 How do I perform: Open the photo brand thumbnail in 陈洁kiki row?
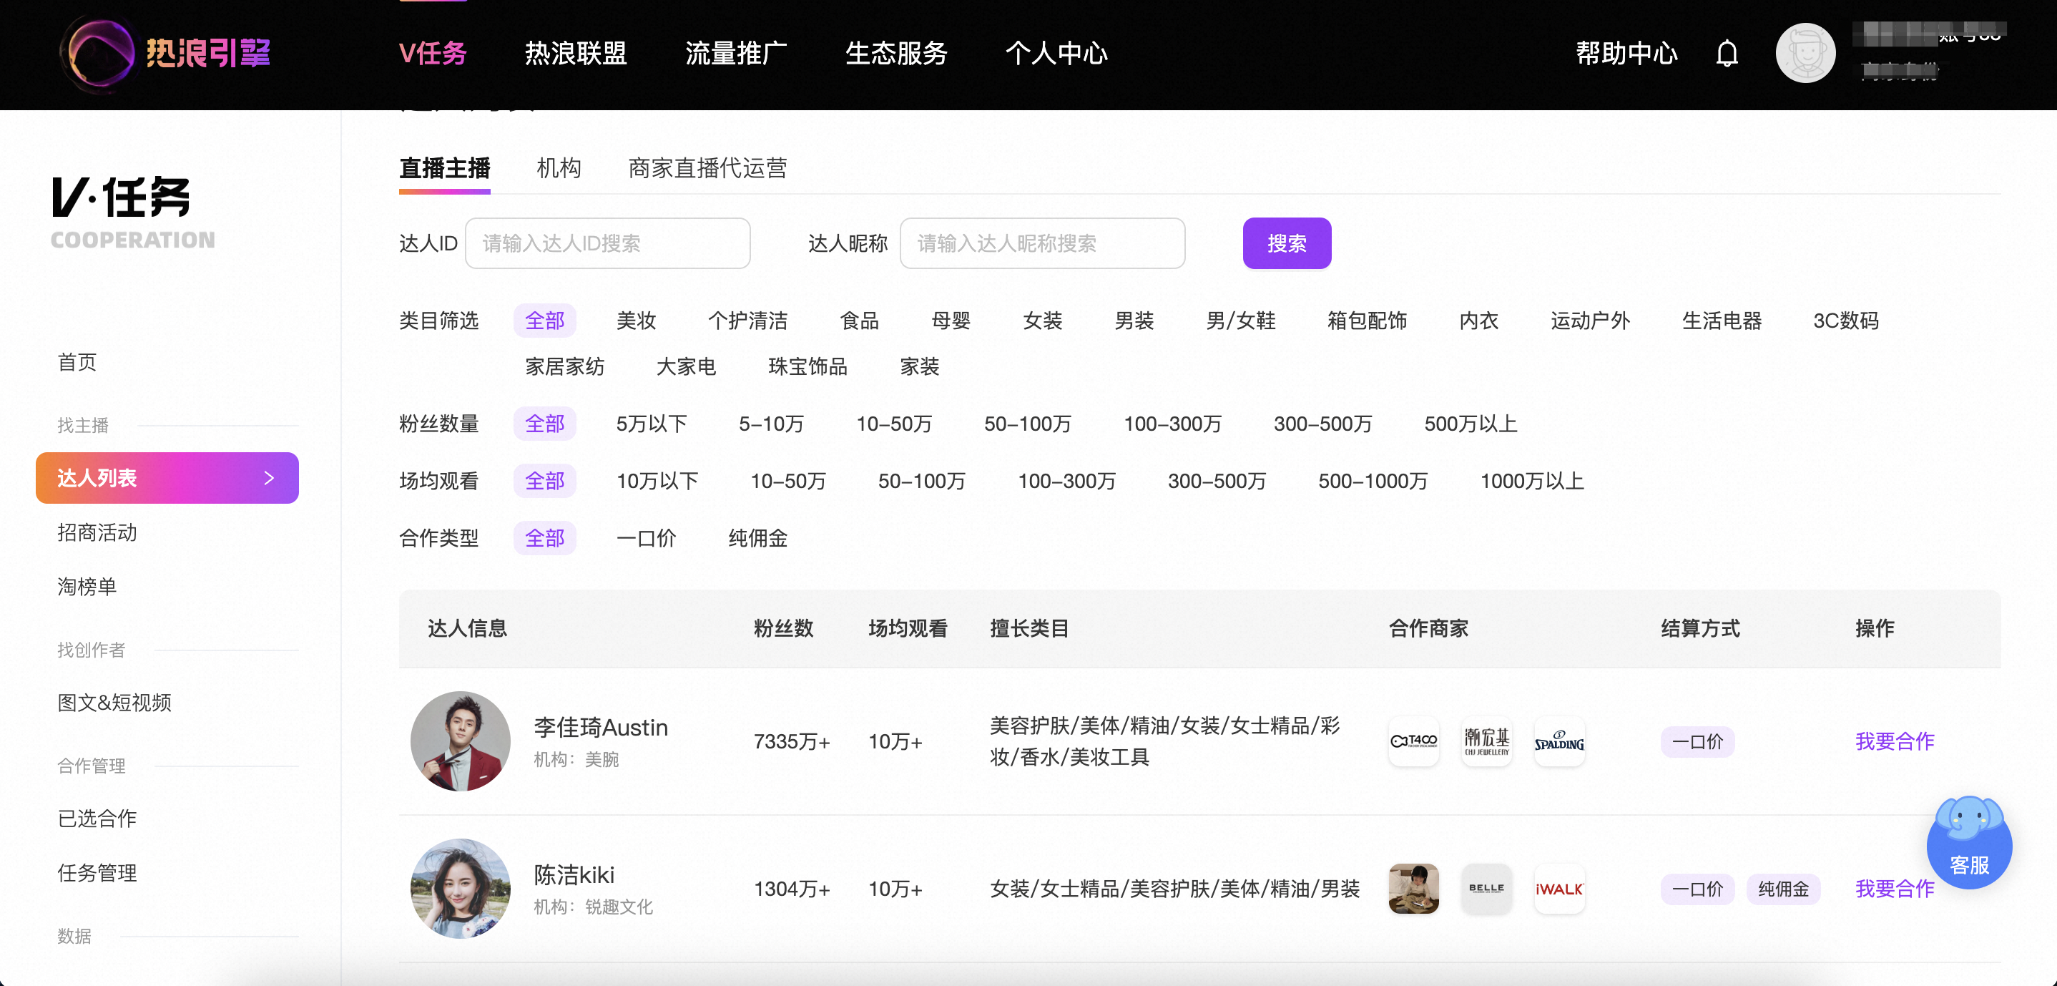(1413, 888)
